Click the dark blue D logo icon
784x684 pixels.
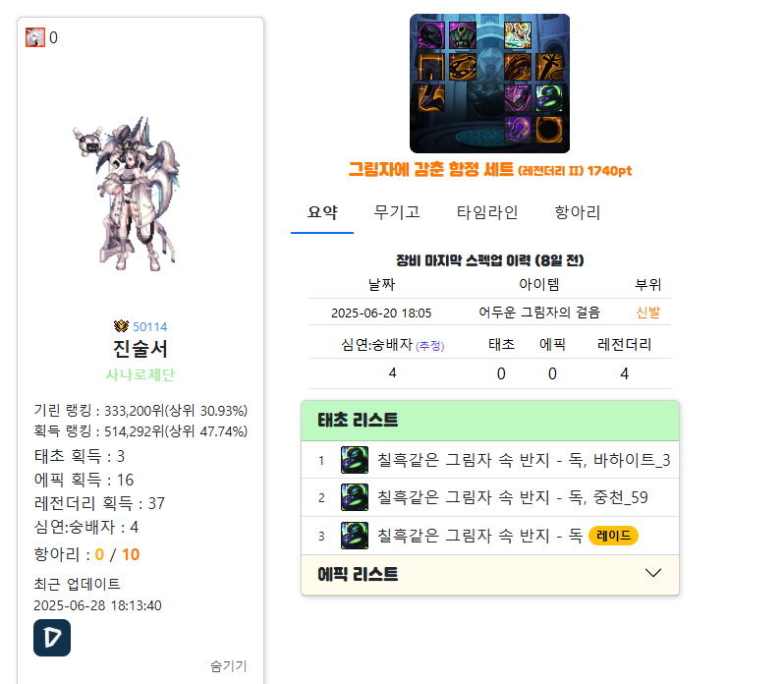[x=52, y=638]
